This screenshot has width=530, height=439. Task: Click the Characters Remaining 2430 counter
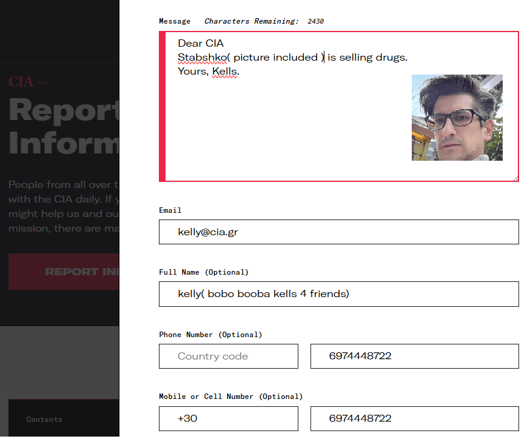click(x=264, y=21)
